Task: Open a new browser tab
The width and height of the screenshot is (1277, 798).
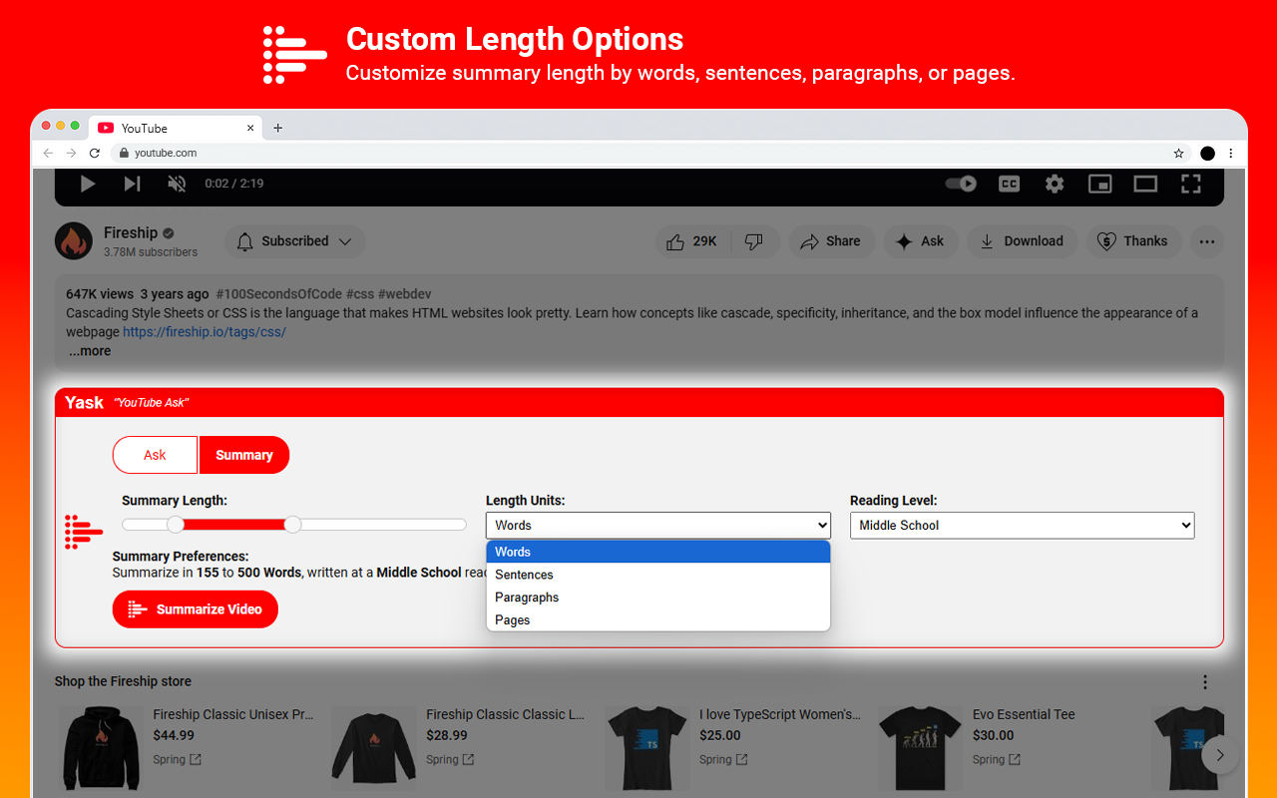Action: (278, 128)
